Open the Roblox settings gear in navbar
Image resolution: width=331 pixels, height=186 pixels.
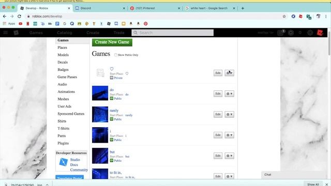point(310,33)
